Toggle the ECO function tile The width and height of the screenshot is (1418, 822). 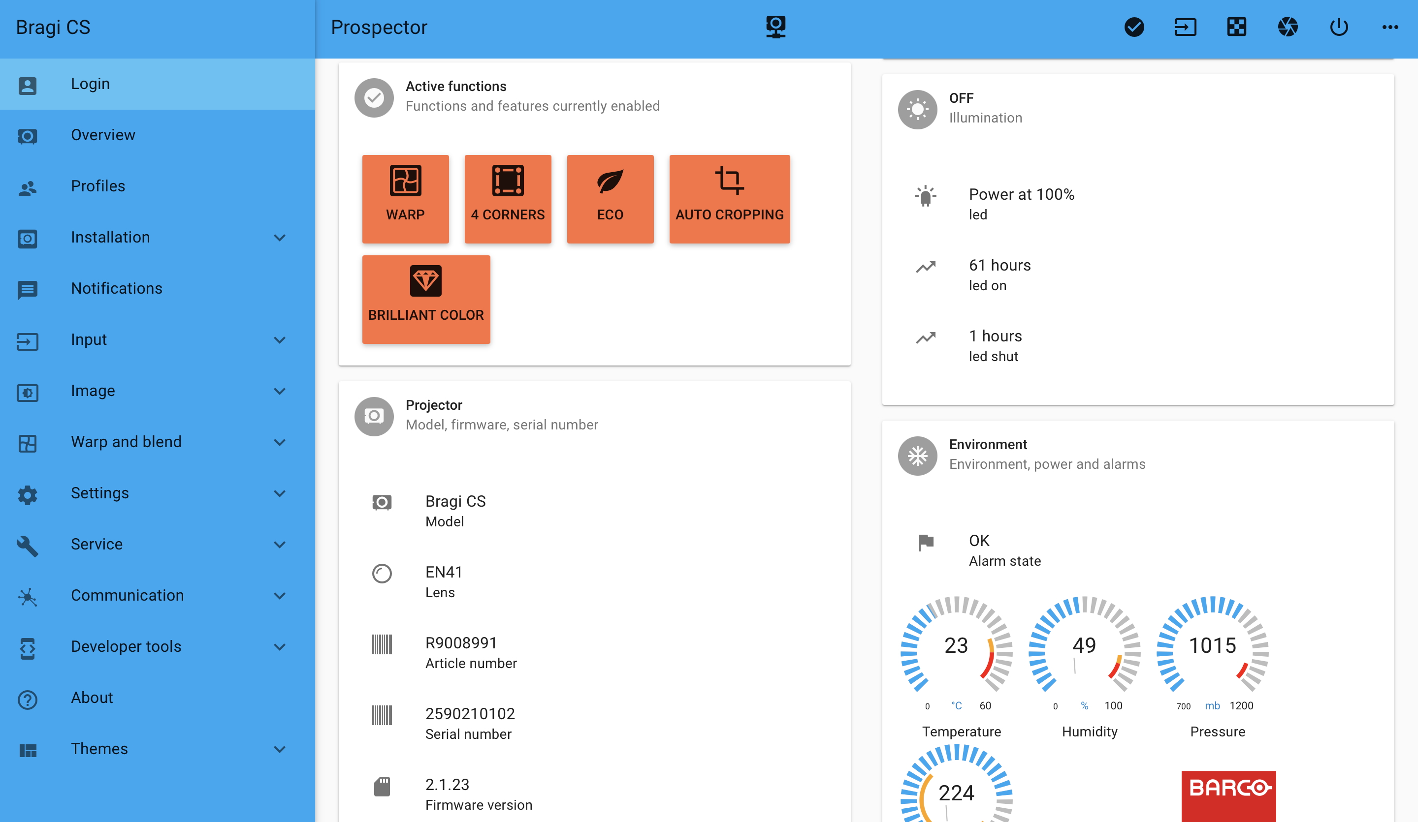(x=610, y=198)
